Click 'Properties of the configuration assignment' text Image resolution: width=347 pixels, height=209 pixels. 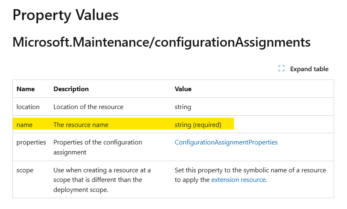pyautogui.click(x=98, y=147)
